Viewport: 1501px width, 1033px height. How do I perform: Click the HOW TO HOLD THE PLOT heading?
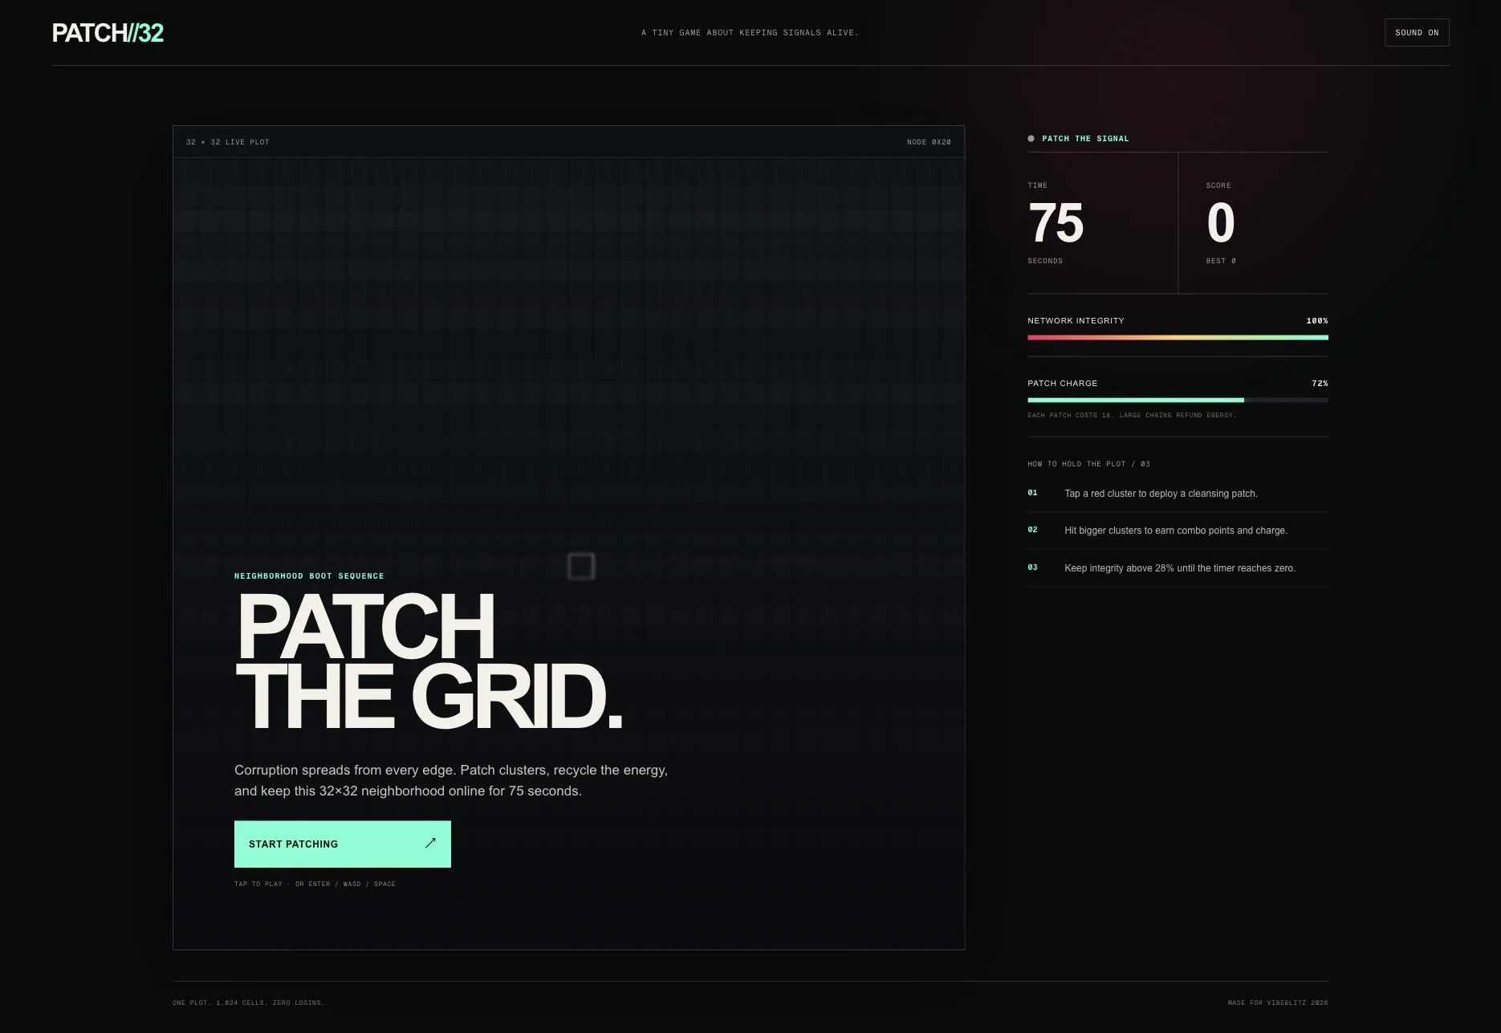point(1088,464)
